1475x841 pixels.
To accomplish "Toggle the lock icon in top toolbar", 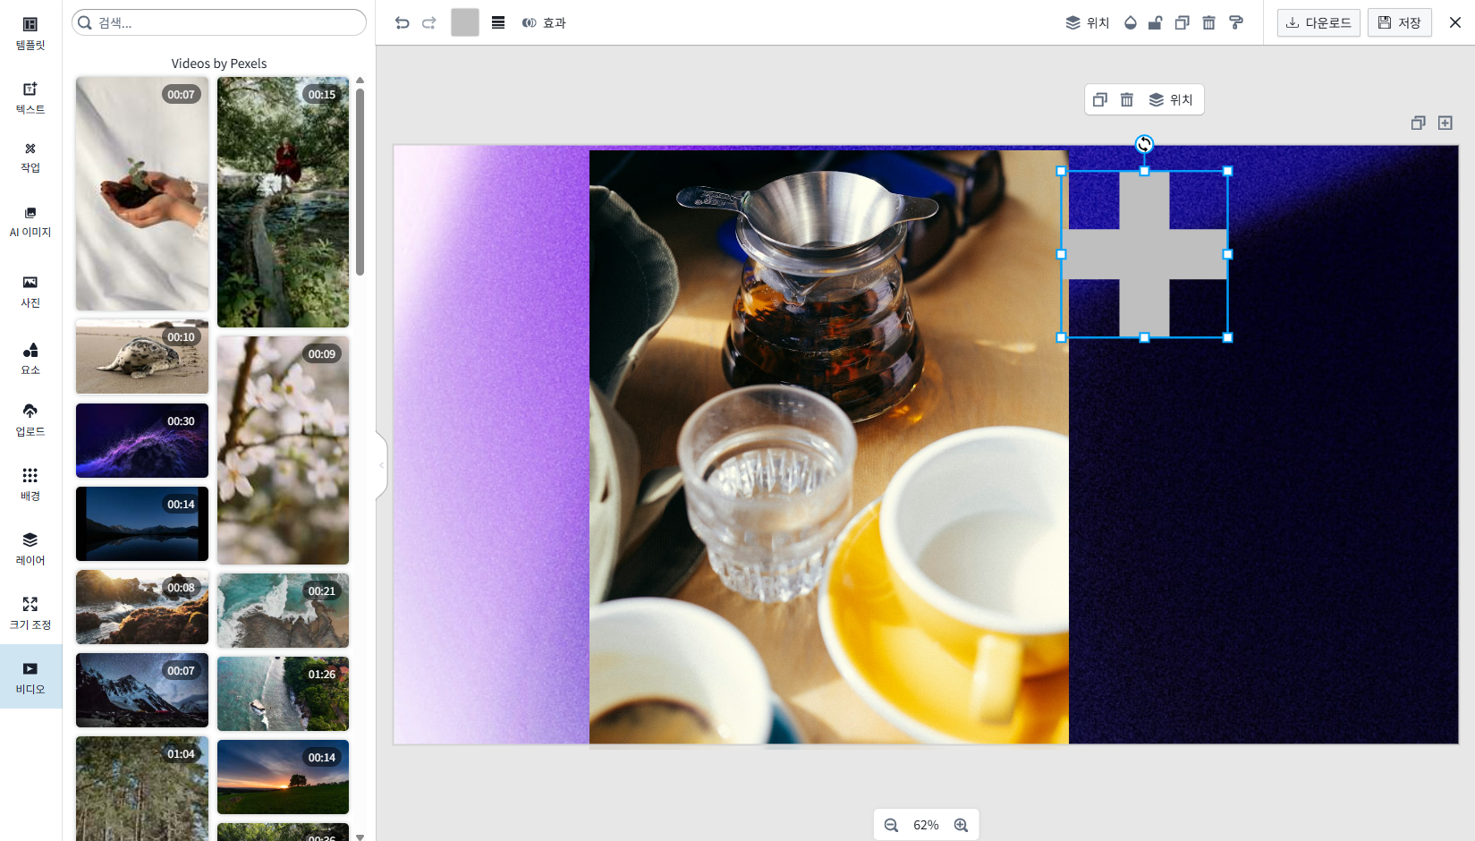I will point(1156,23).
